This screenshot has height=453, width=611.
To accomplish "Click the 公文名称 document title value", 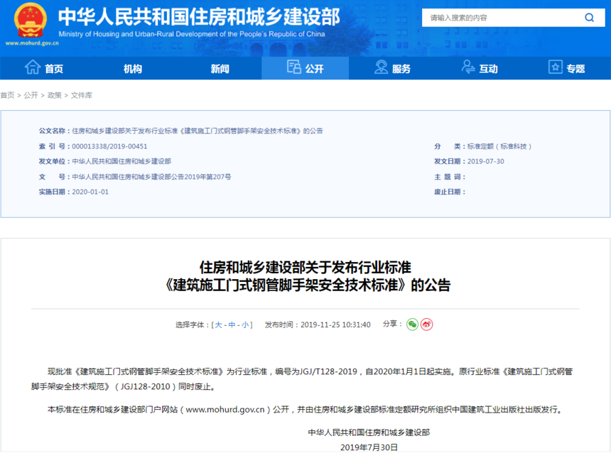I will pos(198,131).
